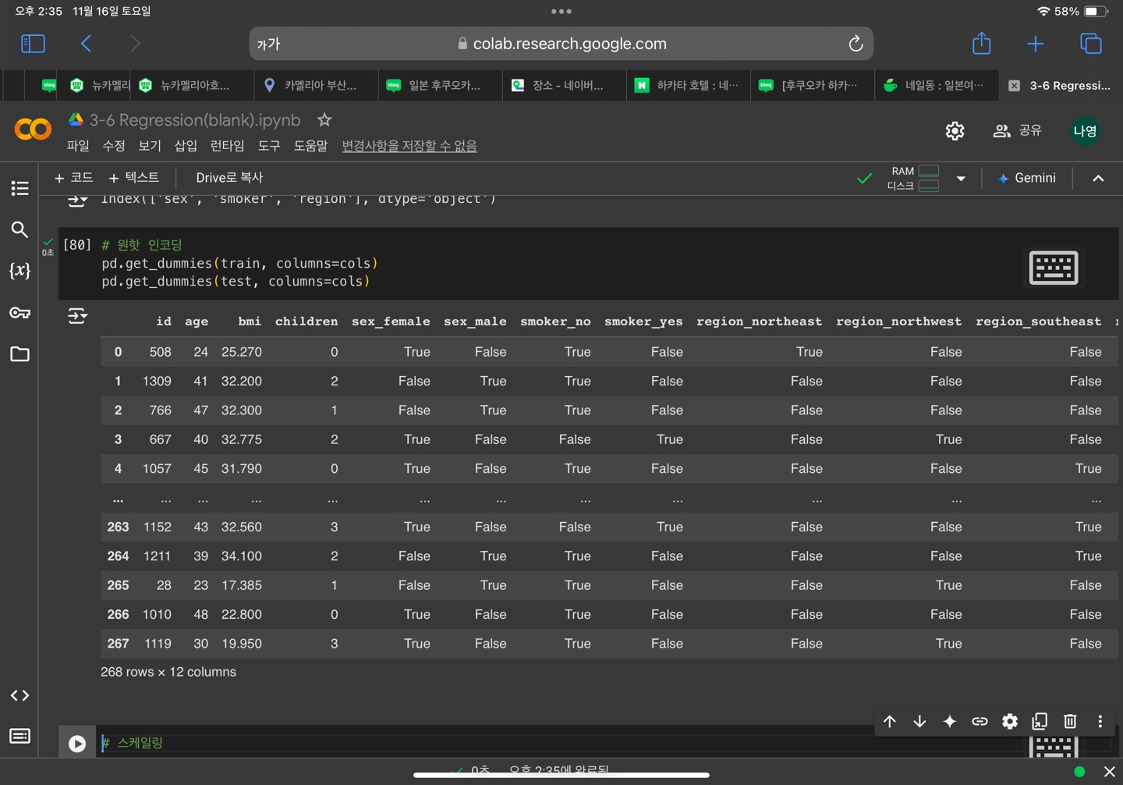Toggle Safari sidebar panel icon

33,44
